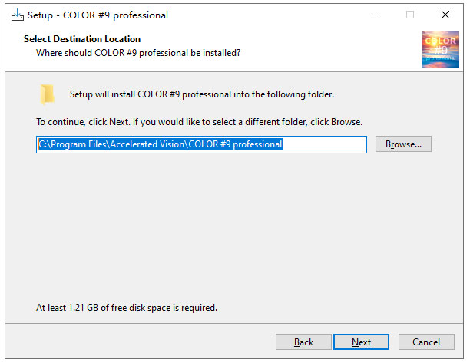The width and height of the screenshot is (470, 363).
Task: Minimize the Setup window
Action: [x=376, y=15]
